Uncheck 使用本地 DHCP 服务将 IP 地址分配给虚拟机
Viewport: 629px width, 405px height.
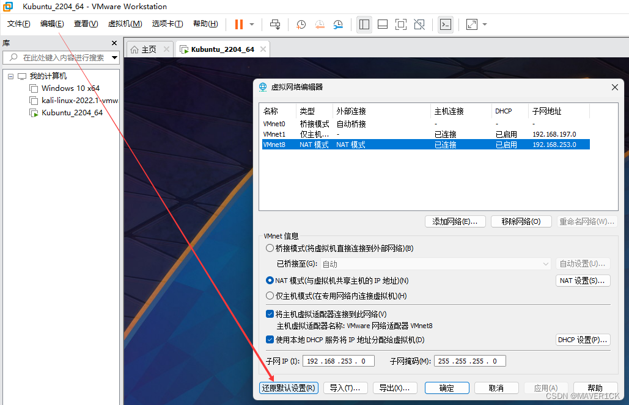pyautogui.click(x=270, y=340)
